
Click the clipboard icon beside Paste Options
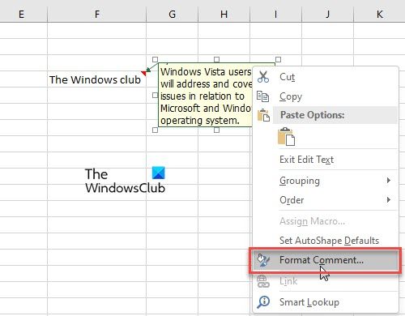[x=263, y=115]
